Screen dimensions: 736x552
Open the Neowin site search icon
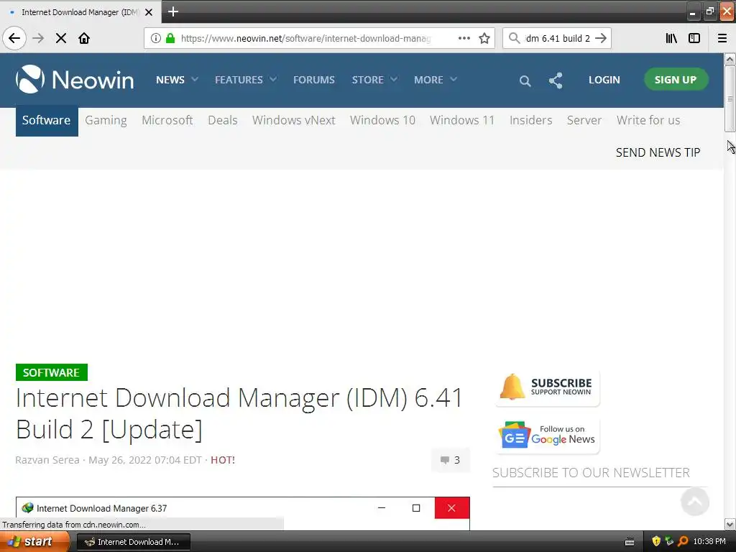coord(525,80)
